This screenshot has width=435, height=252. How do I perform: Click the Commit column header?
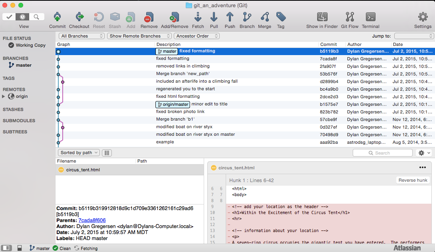(332, 44)
